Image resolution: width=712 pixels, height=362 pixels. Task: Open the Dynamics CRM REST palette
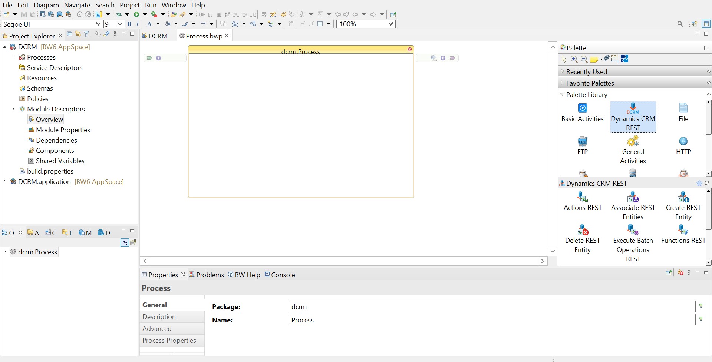(x=633, y=117)
